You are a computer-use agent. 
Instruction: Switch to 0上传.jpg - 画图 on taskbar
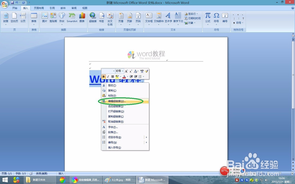click(x=119, y=180)
